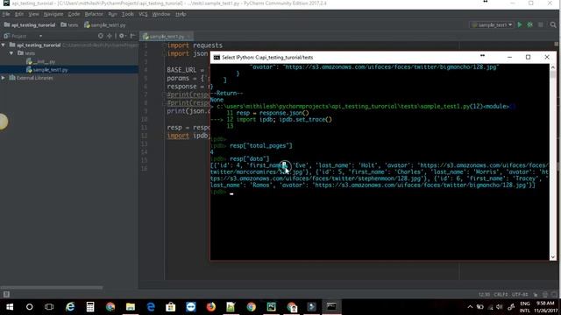Viewport: 561px width, 315px height.
Task: Open the Project panel settings gear
Action: (122, 36)
